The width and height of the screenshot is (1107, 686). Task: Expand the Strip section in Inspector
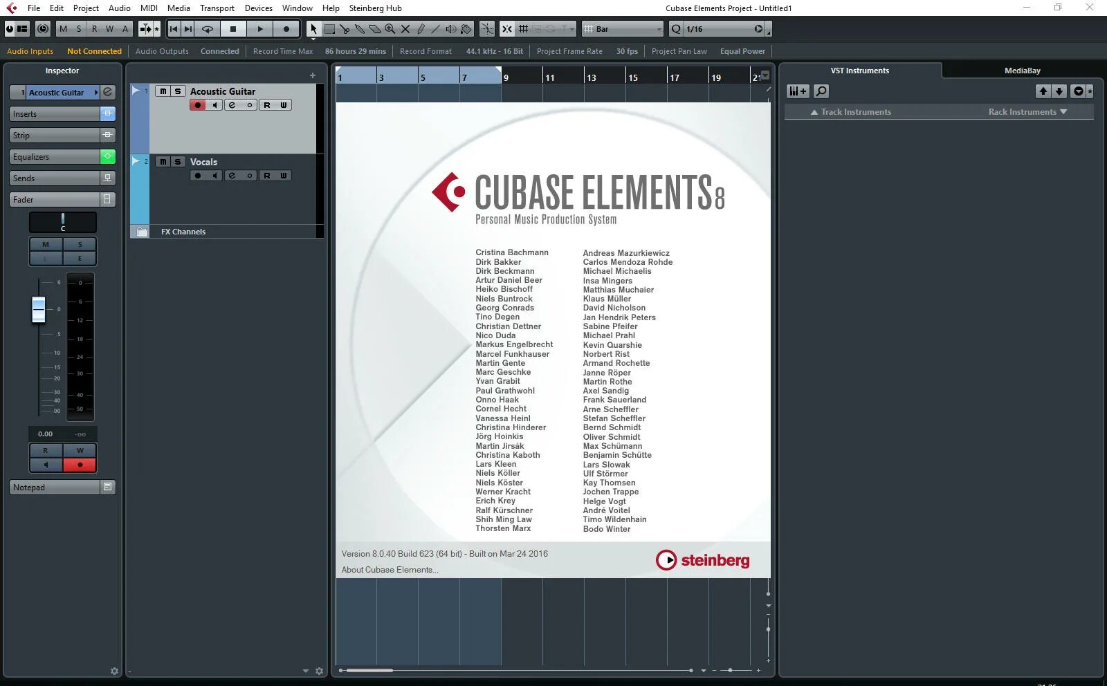click(x=55, y=136)
